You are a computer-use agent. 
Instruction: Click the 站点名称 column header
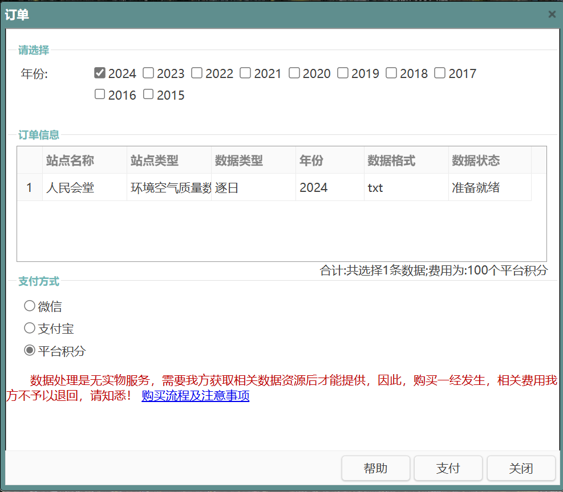point(70,161)
